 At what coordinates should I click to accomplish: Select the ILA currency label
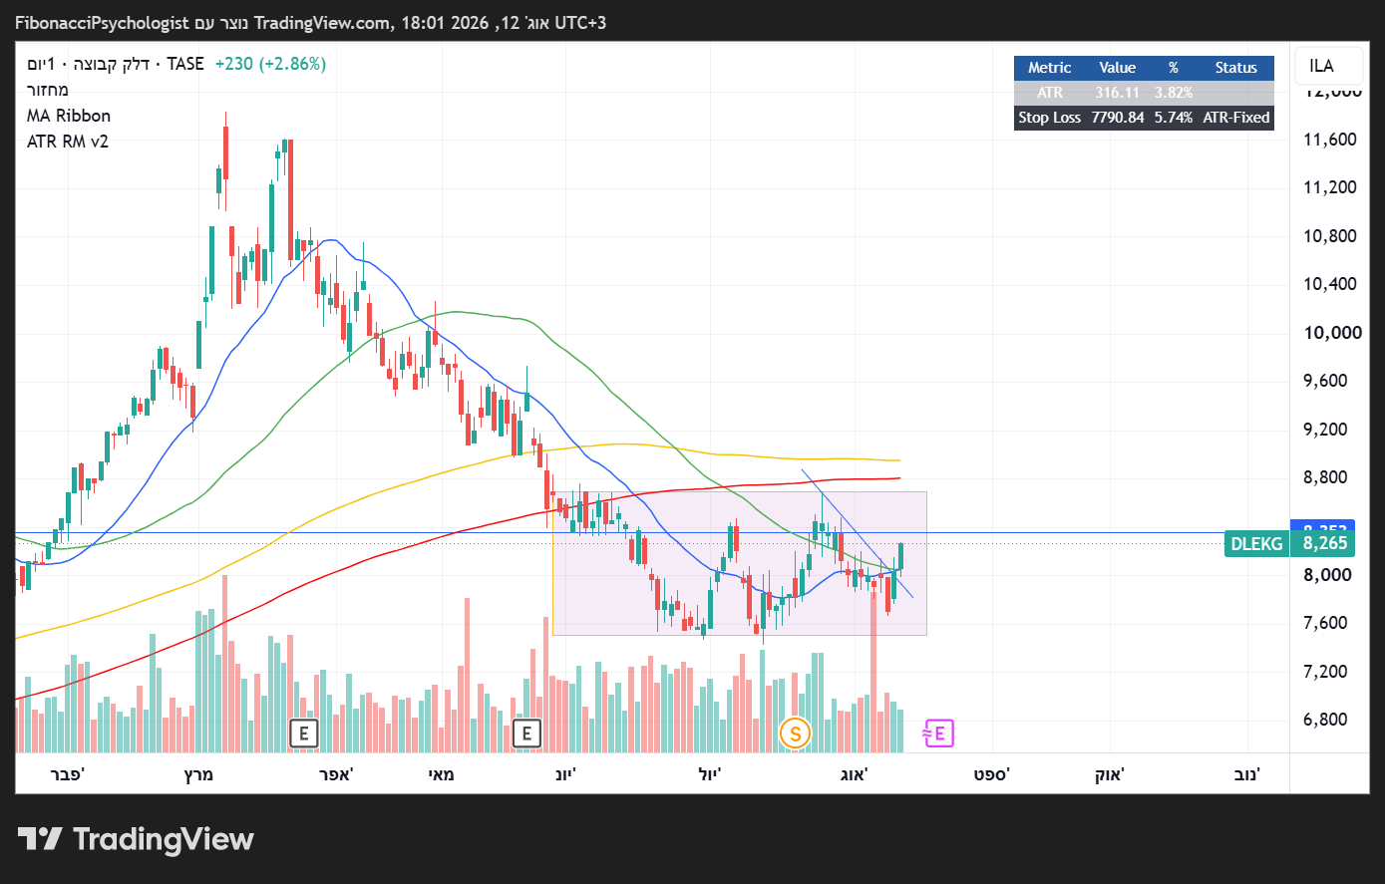click(x=1321, y=66)
